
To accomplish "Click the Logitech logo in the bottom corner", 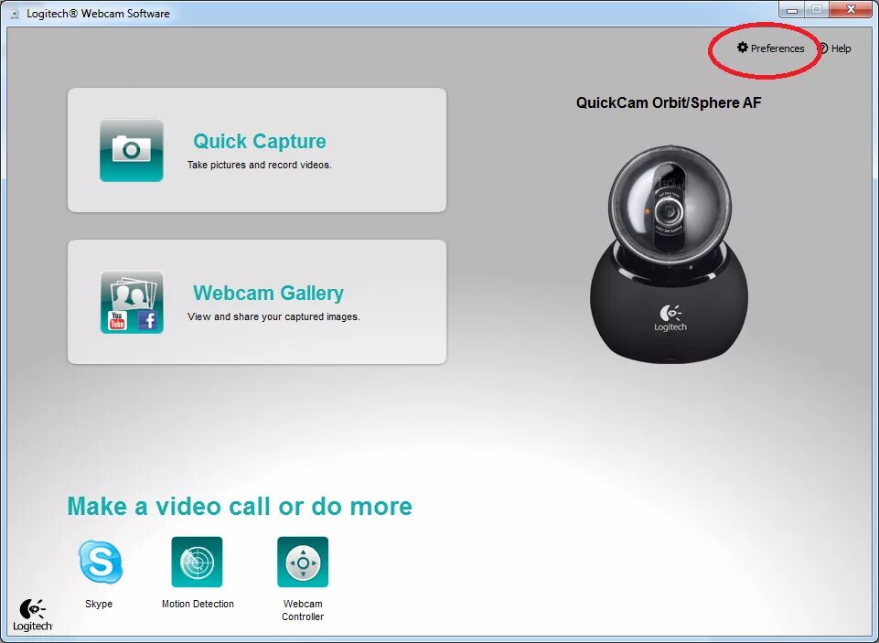I will click(33, 615).
